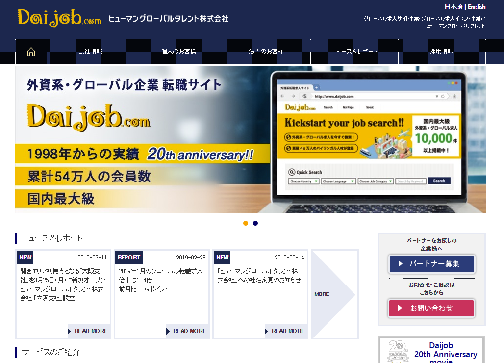
Task: Click the 20th anniversary emblem icon
Action: (x=398, y=352)
